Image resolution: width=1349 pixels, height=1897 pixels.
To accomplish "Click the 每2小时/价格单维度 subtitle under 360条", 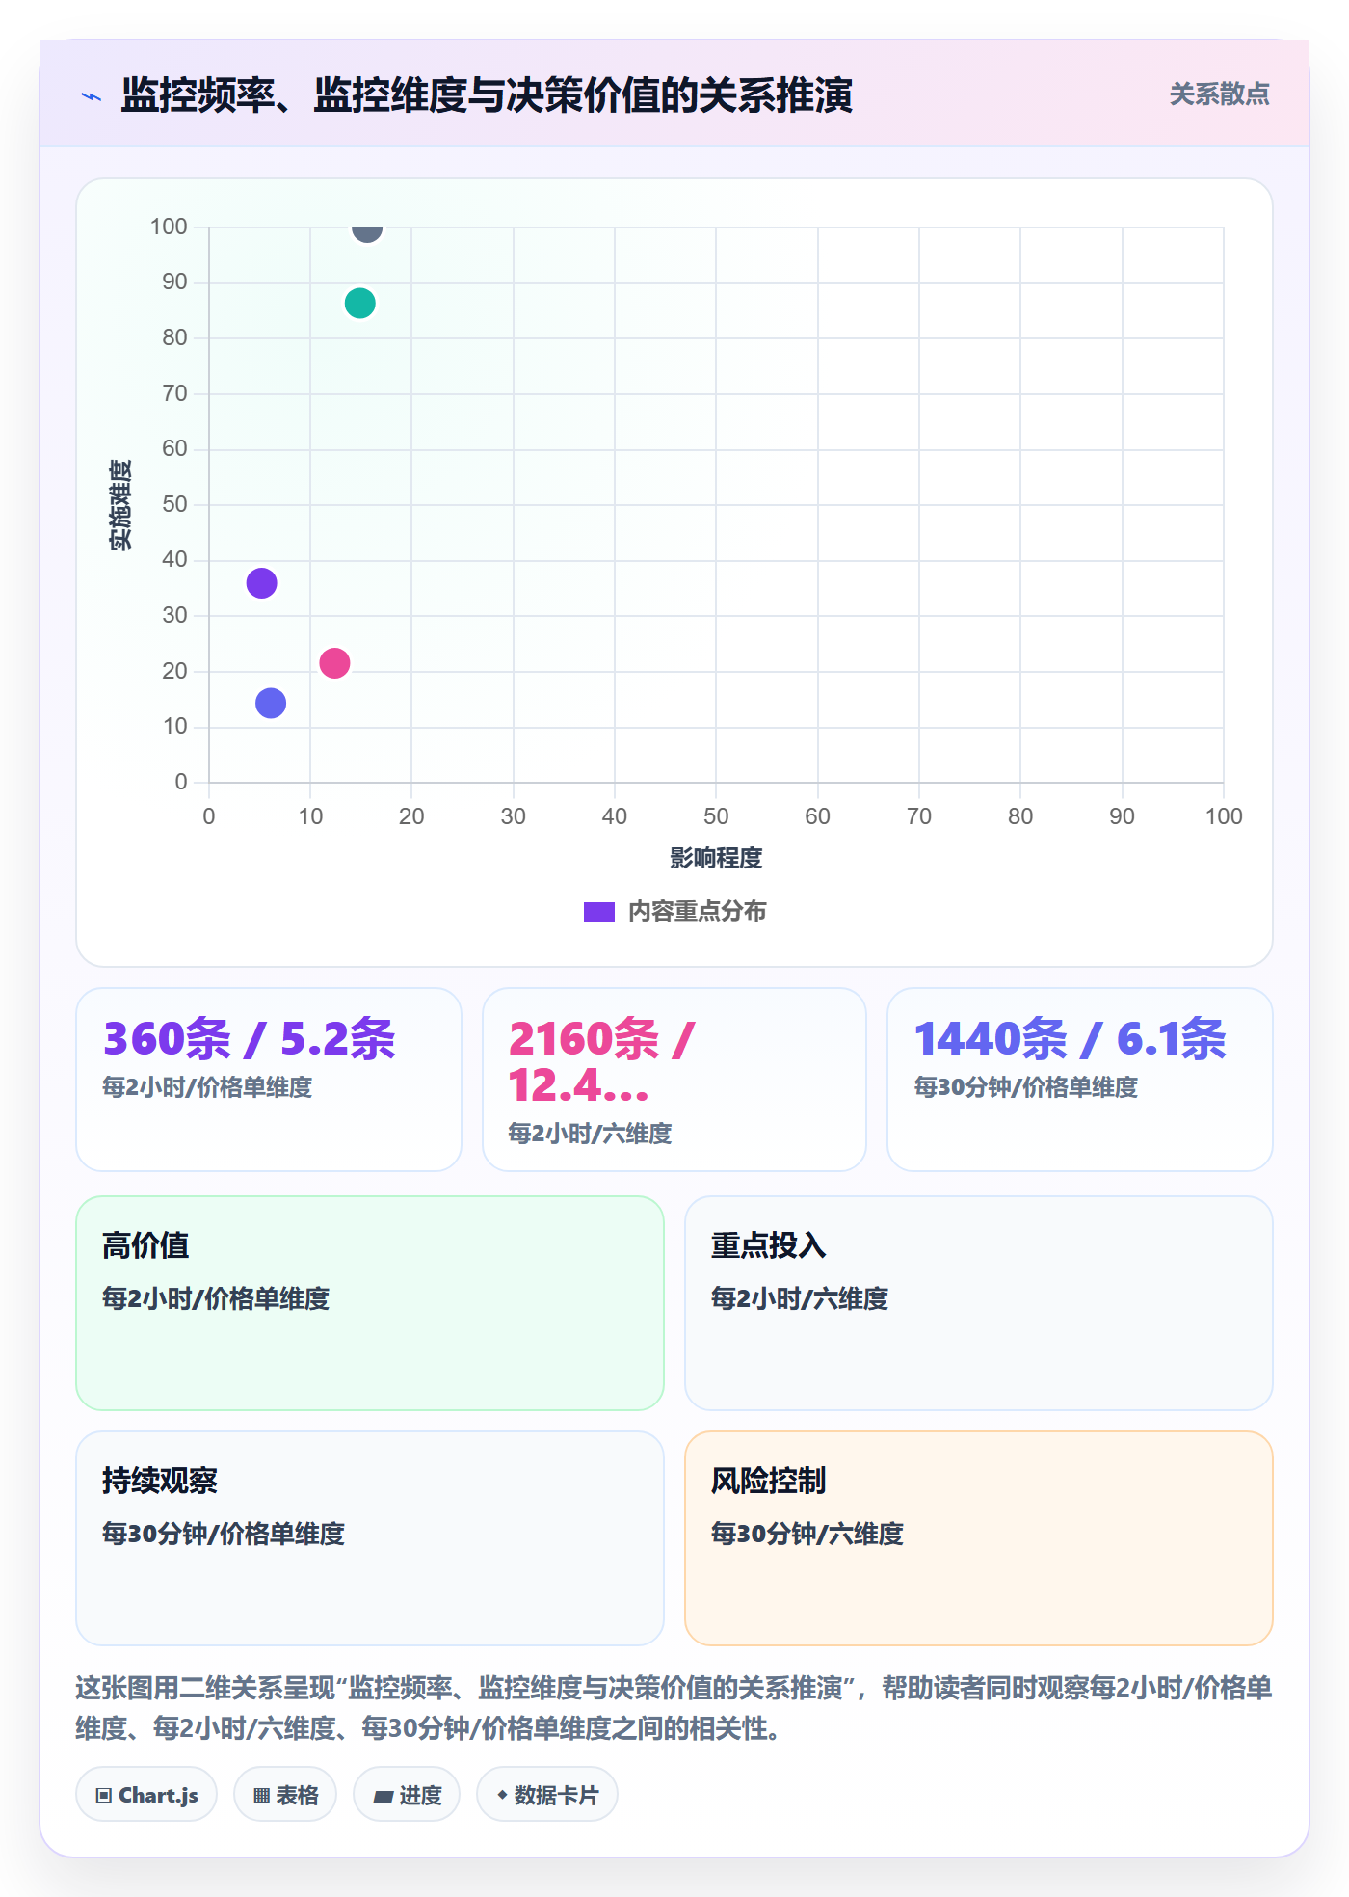I will click(x=207, y=1087).
